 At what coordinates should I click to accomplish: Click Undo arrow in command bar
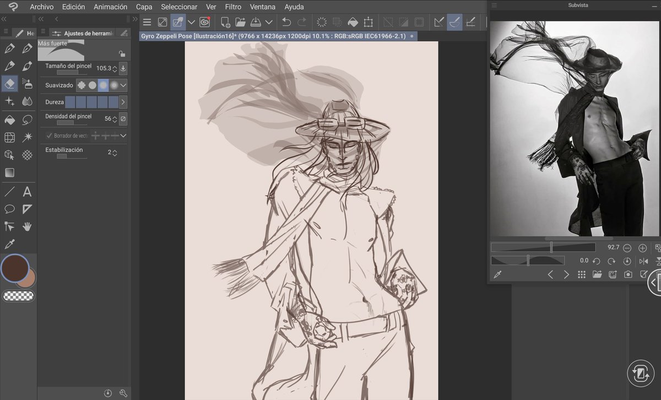[286, 22]
